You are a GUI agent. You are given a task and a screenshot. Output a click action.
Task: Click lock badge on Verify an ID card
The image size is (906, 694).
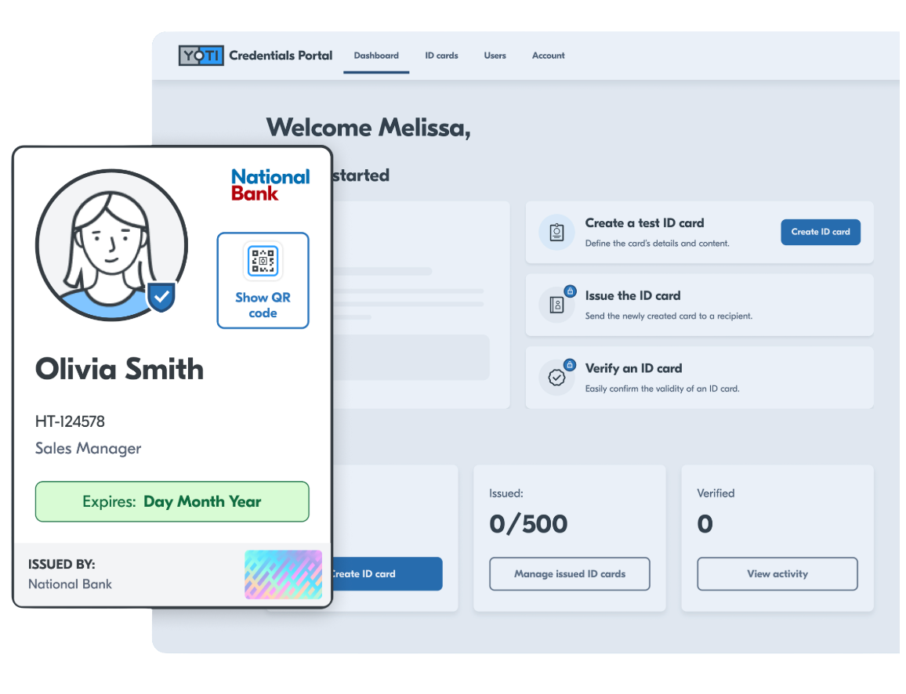click(570, 364)
